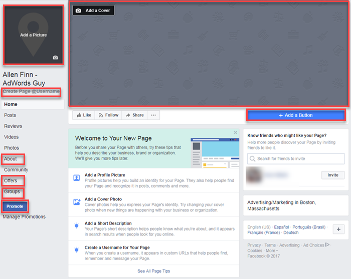Open the About section in sidebar
This screenshot has width=351, height=279.
[11, 159]
